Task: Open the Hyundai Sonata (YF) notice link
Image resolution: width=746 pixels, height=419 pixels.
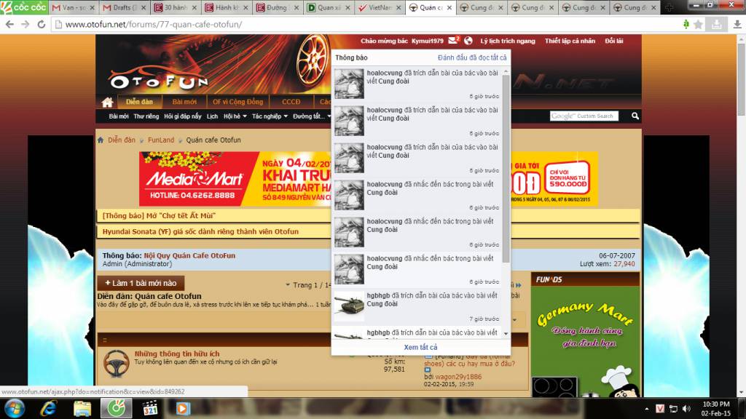Action: 200,232
